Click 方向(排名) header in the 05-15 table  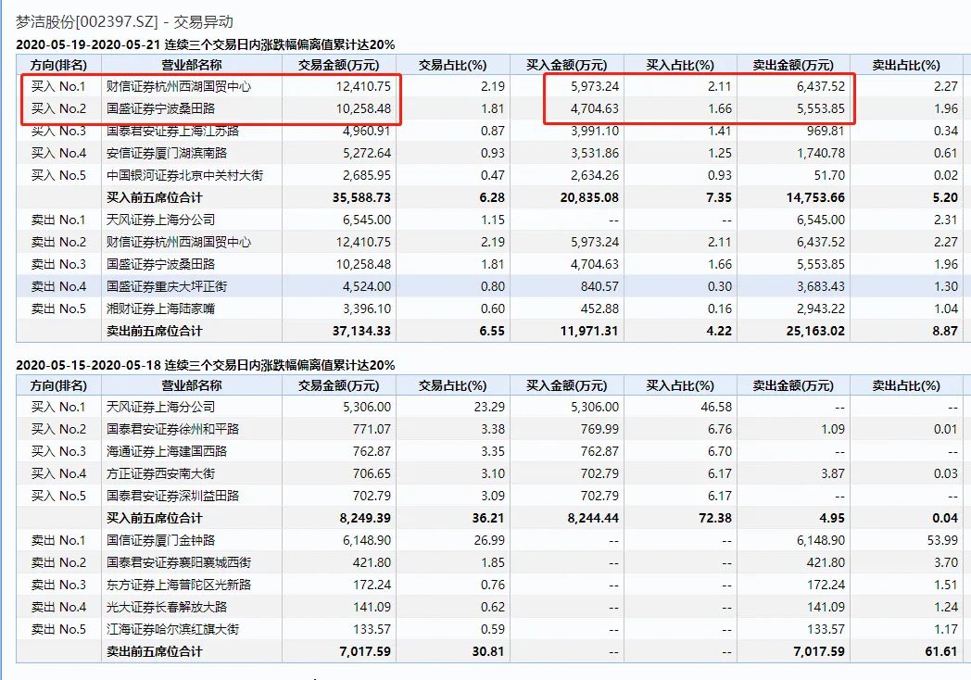(58, 385)
